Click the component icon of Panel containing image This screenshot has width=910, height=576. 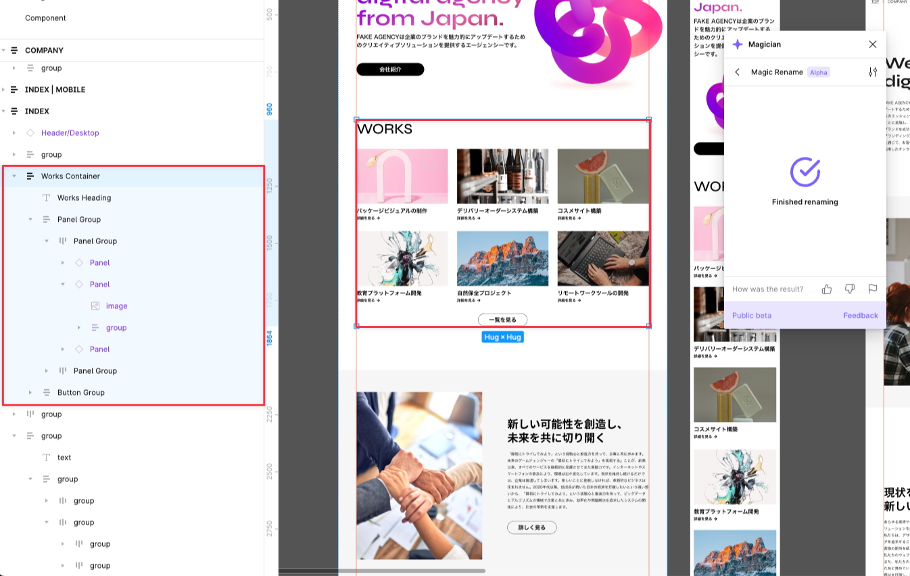[x=79, y=284]
